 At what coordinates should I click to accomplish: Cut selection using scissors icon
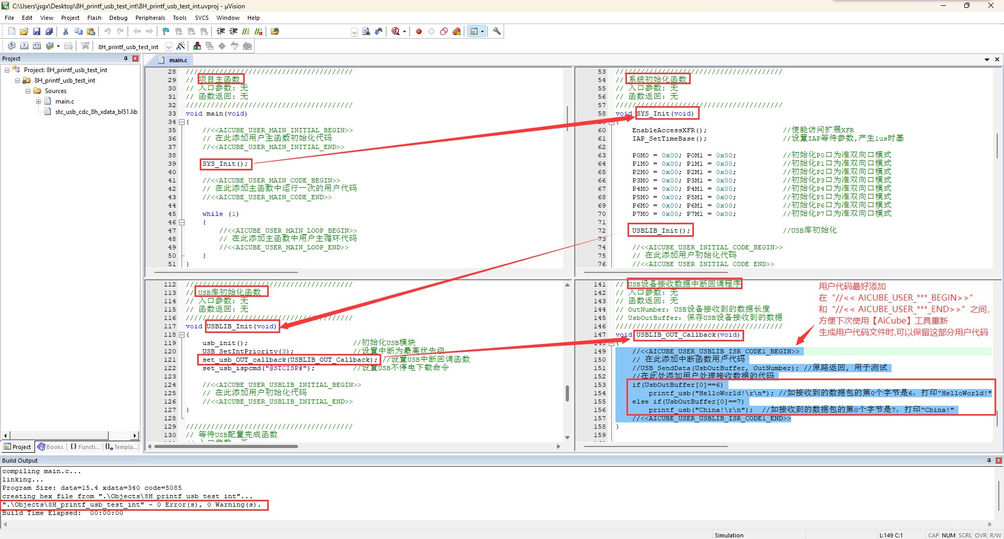pyautogui.click(x=66, y=31)
